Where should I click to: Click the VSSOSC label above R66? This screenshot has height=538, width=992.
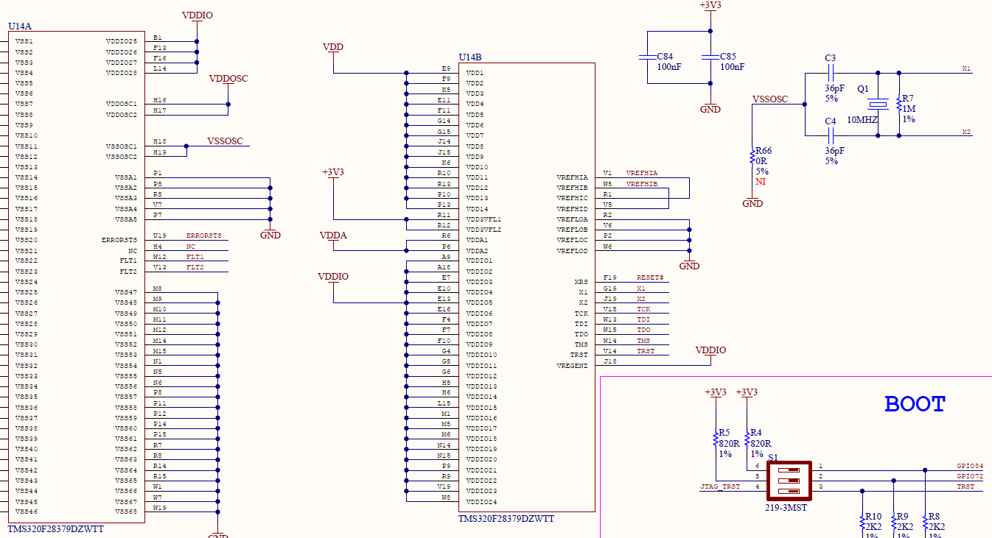(770, 99)
